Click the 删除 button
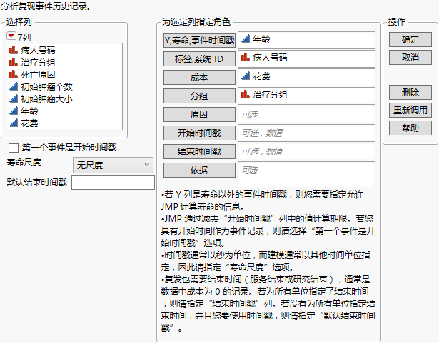Screen dimensions: 439x343 tap(410, 92)
